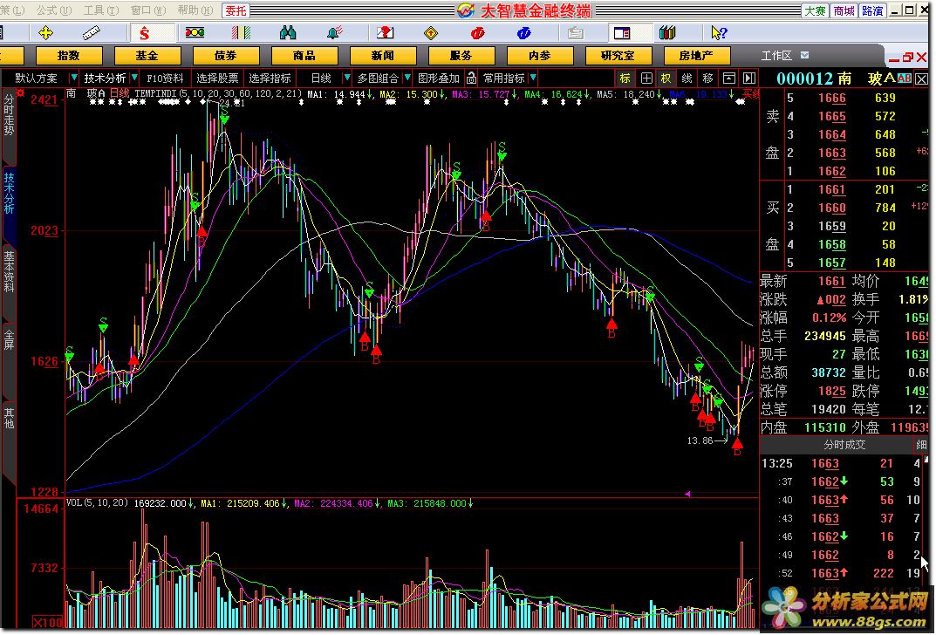
Task: Toggle the 线 drawing-line button
Action: pos(687,79)
